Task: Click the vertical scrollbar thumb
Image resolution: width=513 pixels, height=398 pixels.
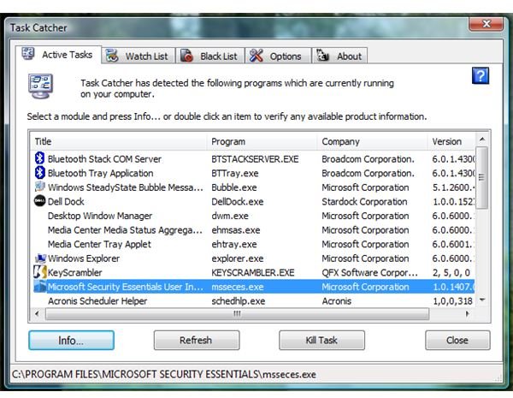Action: point(481,177)
